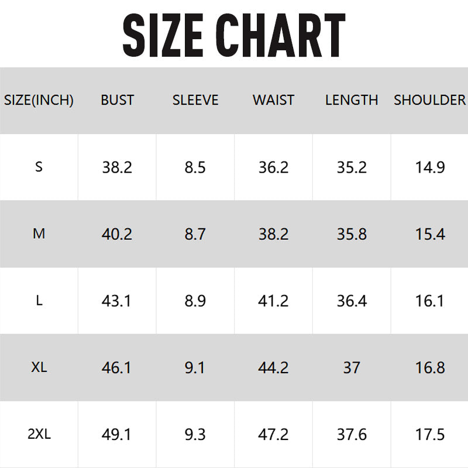Click the WAIST column header
The height and width of the screenshot is (468, 468).
pos(273,100)
